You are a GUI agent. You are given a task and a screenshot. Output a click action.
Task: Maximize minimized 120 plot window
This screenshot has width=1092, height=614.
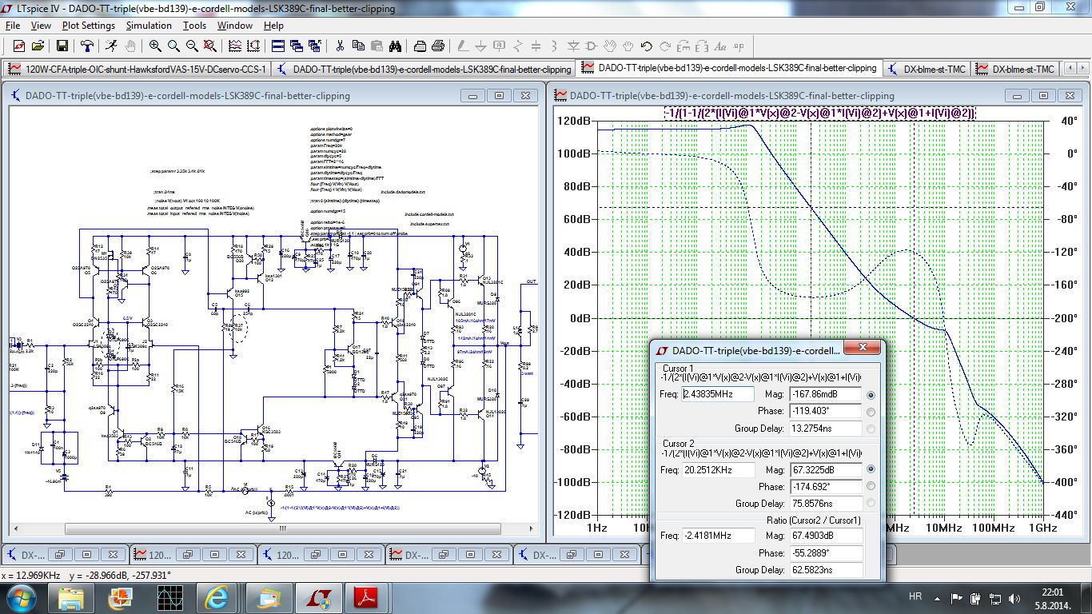coord(216,554)
